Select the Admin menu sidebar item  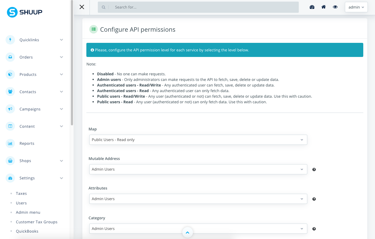tap(28, 212)
